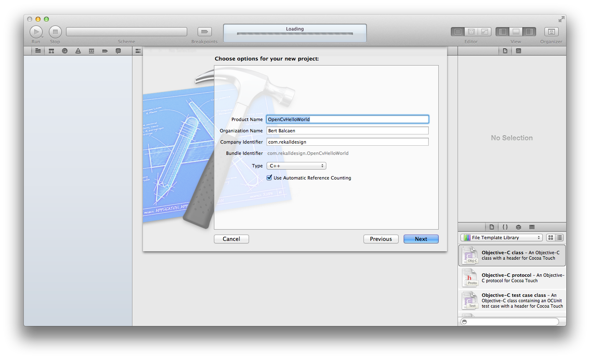Show the Log navigator speech bubble icon

coord(118,51)
